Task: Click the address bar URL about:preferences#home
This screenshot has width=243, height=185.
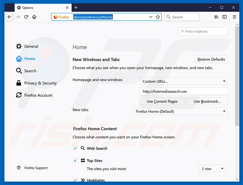Action: pyautogui.click(x=93, y=17)
